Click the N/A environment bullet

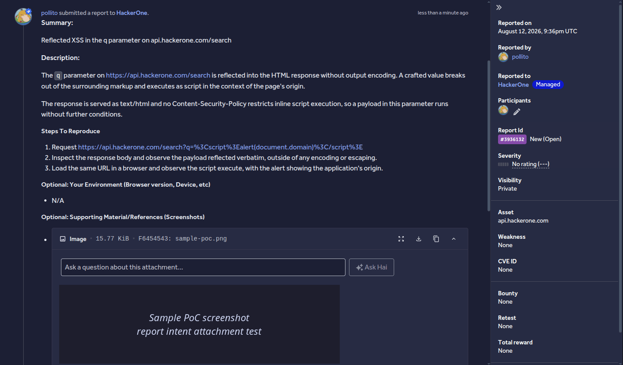[58, 201]
